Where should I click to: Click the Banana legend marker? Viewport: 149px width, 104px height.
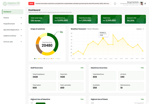click(x=56, y=59)
